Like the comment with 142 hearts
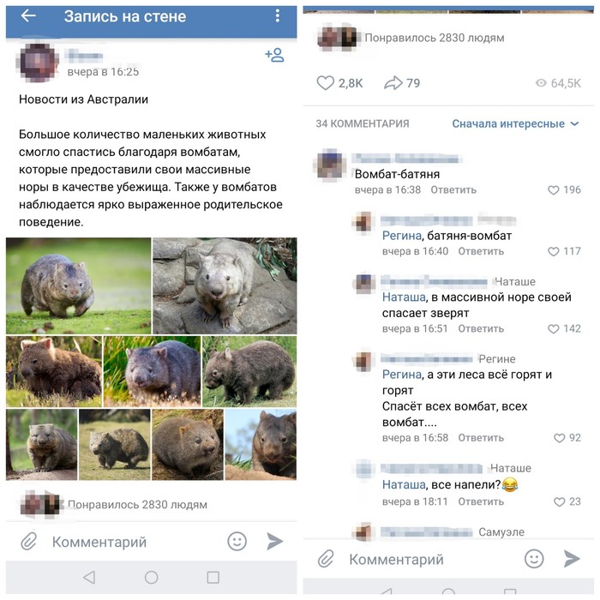The image size is (600, 600). pyautogui.click(x=554, y=328)
